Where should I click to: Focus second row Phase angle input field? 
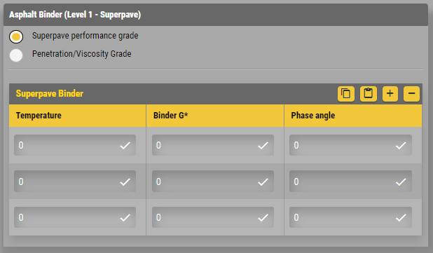350,182
